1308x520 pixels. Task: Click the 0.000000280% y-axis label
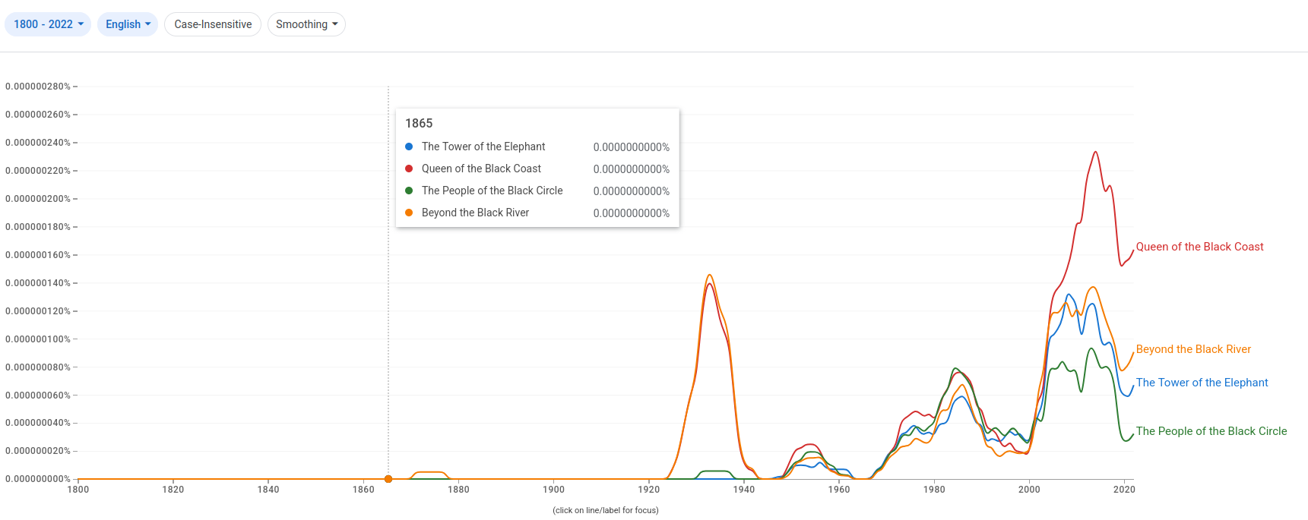38,87
